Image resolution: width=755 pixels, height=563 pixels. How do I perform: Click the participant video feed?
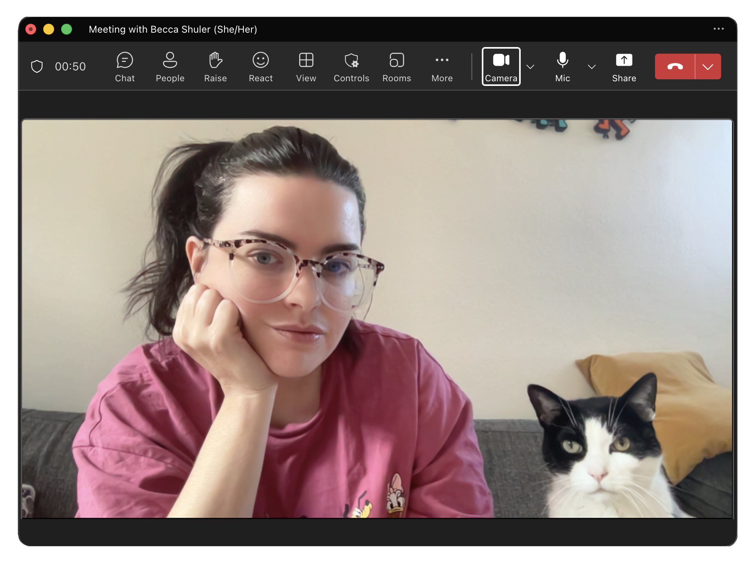377,319
